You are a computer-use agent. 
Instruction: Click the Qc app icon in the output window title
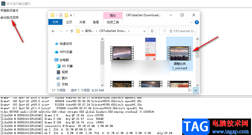[x=3, y=4]
